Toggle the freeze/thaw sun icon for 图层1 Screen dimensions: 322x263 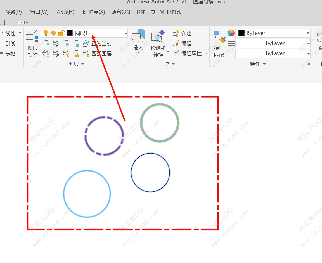pyautogui.click(x=53, y=33)
